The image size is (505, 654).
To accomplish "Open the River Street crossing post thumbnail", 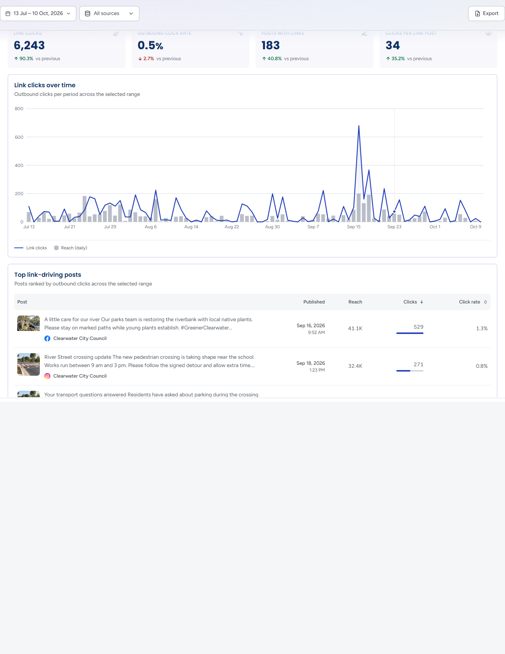I will (x=29, y=364).
